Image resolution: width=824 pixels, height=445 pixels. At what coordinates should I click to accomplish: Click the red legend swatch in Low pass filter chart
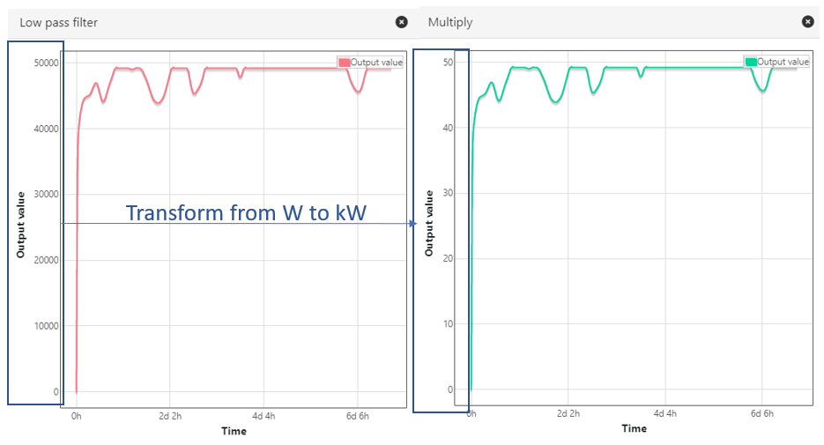[344, 63]
